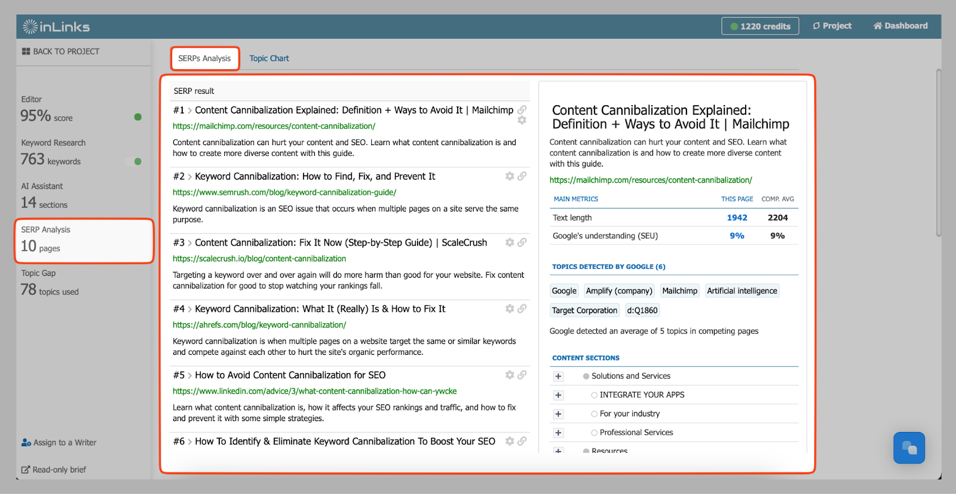Click the d:Q1860 topic chip
The image size is (956, 494).
[x=642, y=311]
